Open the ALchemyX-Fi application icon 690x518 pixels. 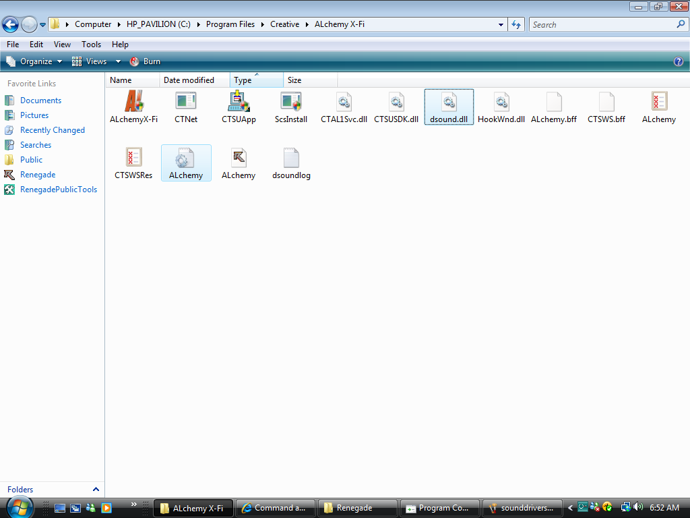click(133, 102)
